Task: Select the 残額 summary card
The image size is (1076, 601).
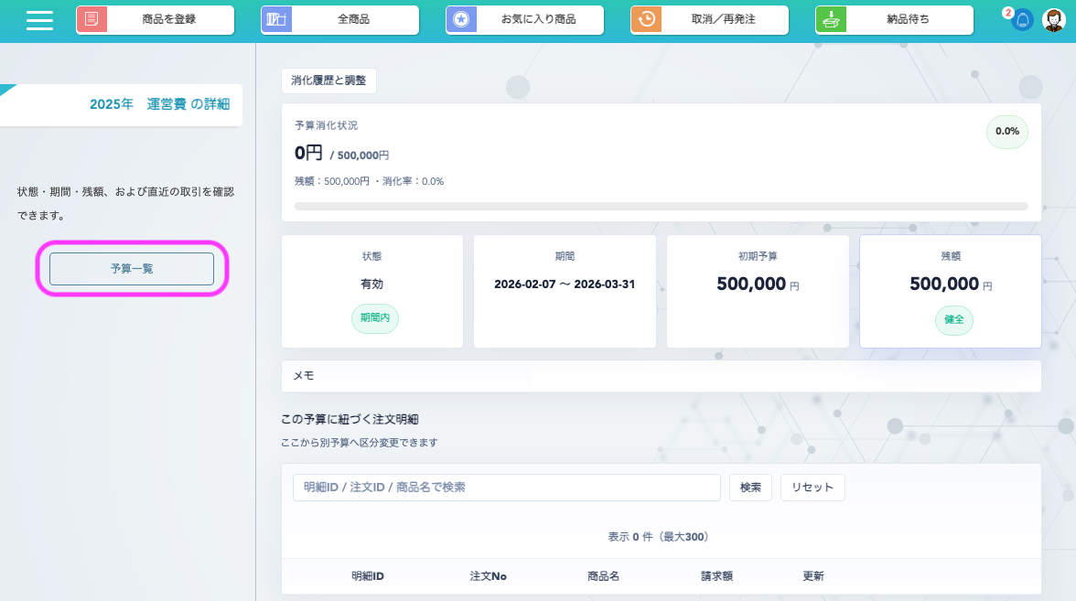Action: pos(950,291)
